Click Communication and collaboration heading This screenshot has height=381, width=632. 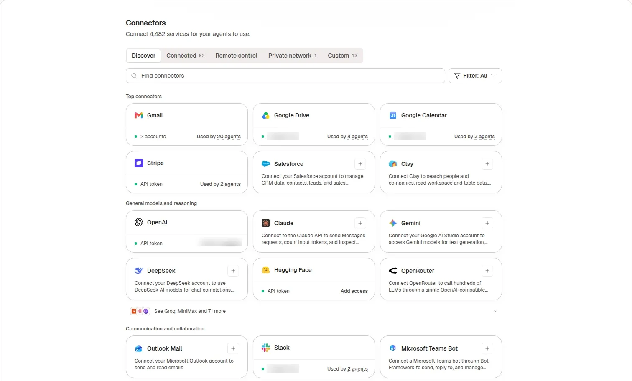coord(165,329)
